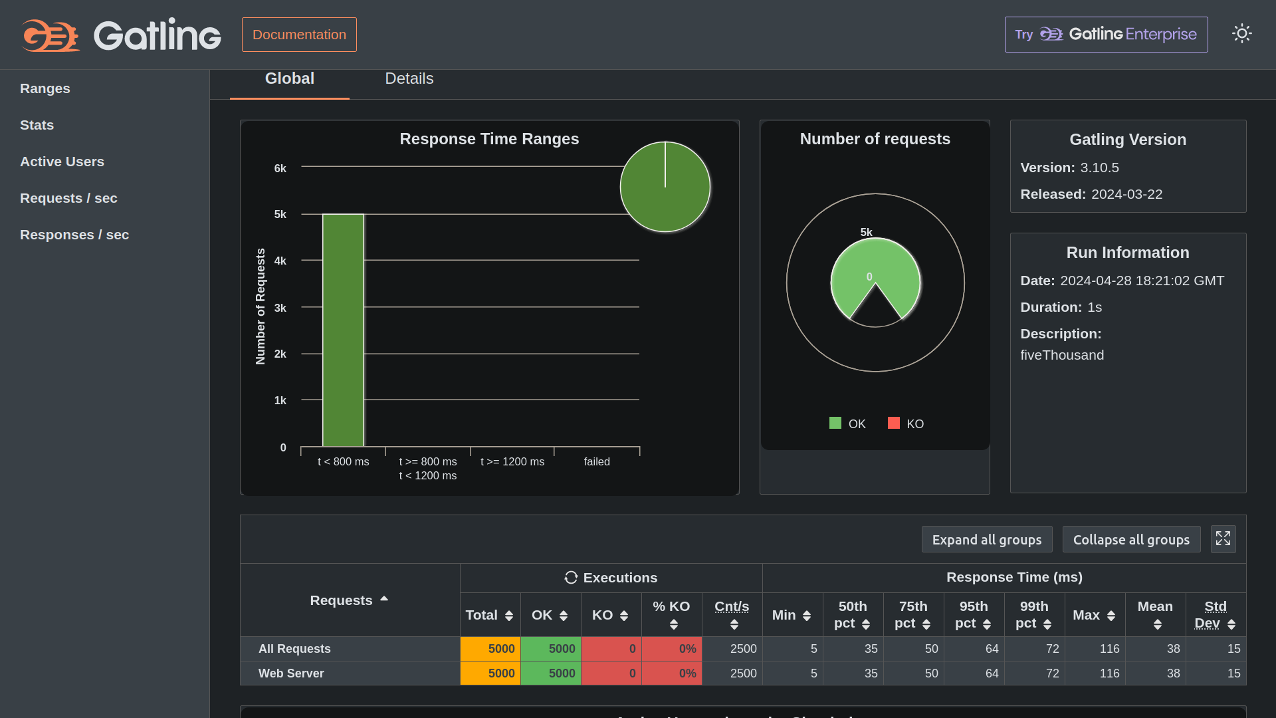Click All Requests Cnt/s value 2500
Viewport: 1276px width, 718px height.
732,649
